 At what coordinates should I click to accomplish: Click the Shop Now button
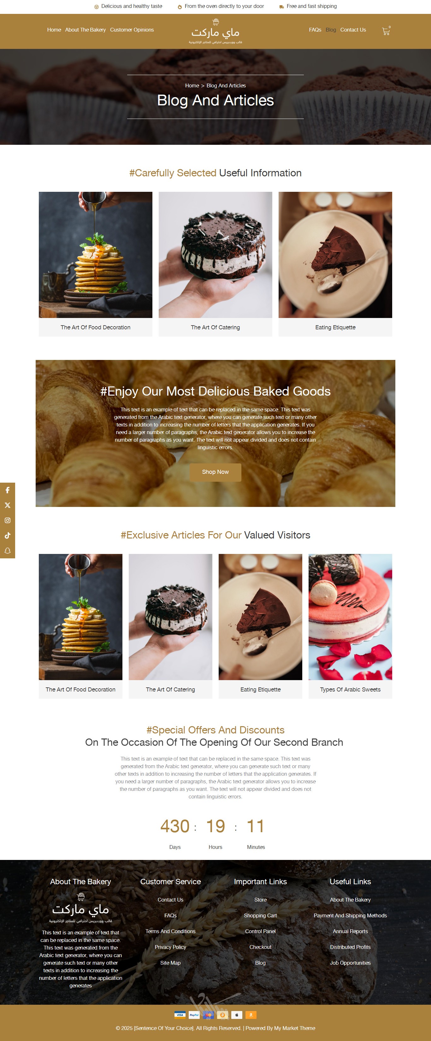click(215, 472)
